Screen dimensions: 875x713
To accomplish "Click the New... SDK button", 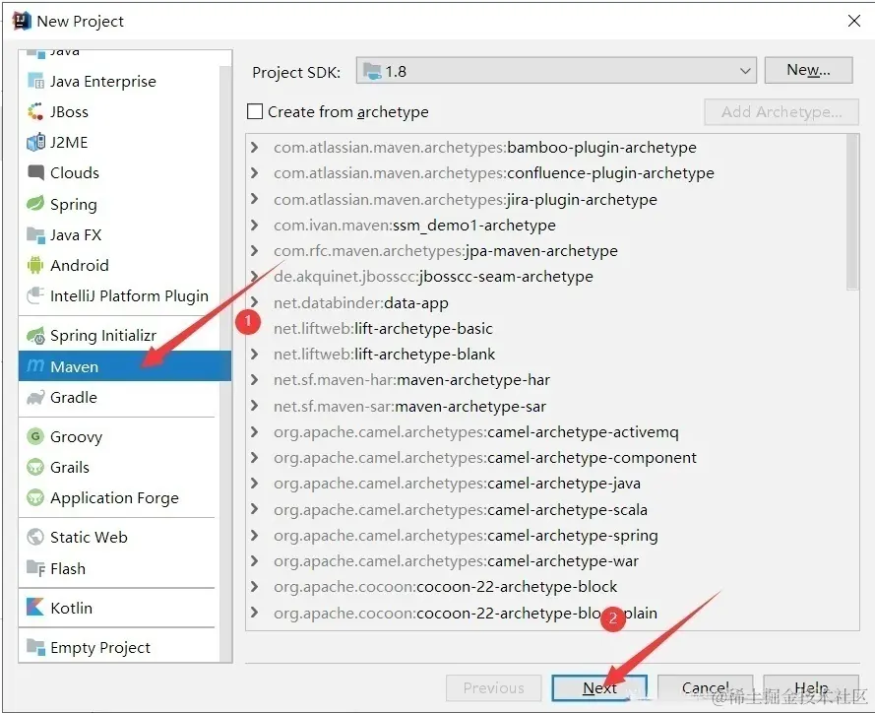I will tap(808, 70).
